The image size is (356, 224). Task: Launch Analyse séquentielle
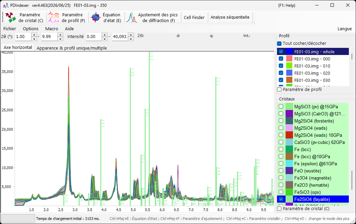(x=230, y=17)
